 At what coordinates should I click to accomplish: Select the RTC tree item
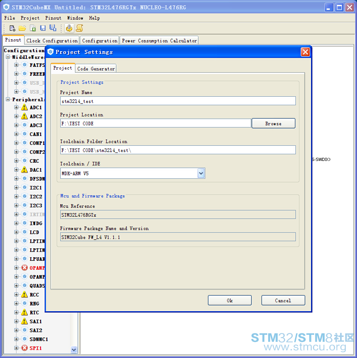coord(34,313)
